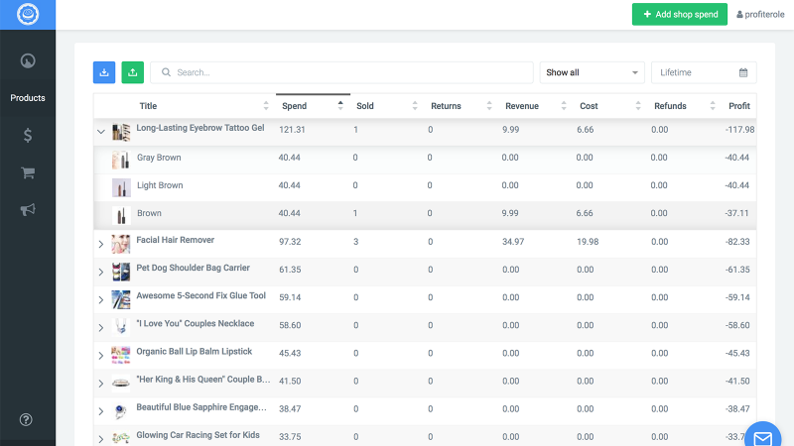This screenshot has width=794, height=446.
Task: Click the blue download button
Action: 104,72
